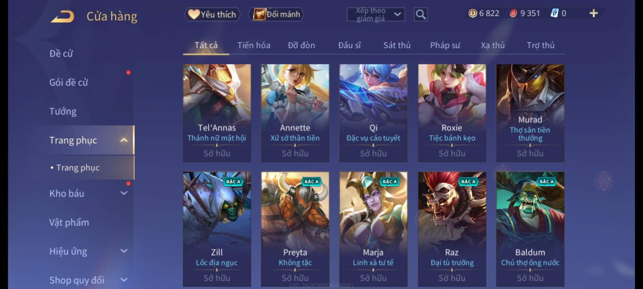The image size is (643, 289).
Task: Open Đổi mảnh chest exchange
Action: tap(276, 14)
